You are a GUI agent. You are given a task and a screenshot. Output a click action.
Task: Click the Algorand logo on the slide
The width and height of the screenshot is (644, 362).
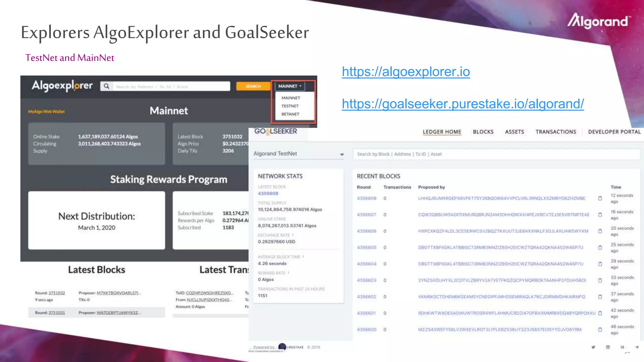coord(599,21)
